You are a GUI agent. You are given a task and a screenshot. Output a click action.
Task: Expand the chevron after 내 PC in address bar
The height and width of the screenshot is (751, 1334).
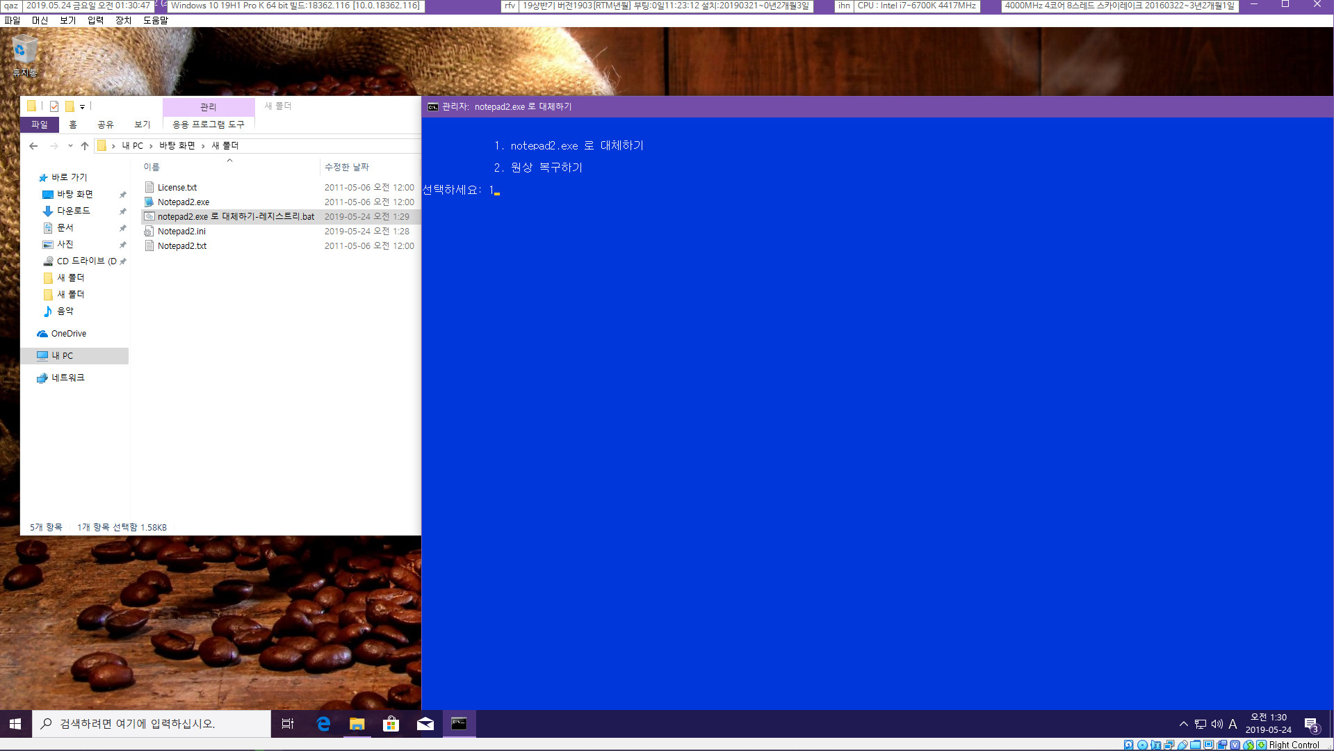point(151,146)
